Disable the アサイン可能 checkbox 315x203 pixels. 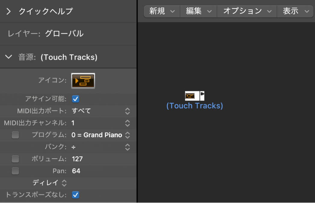click(75, 99)
